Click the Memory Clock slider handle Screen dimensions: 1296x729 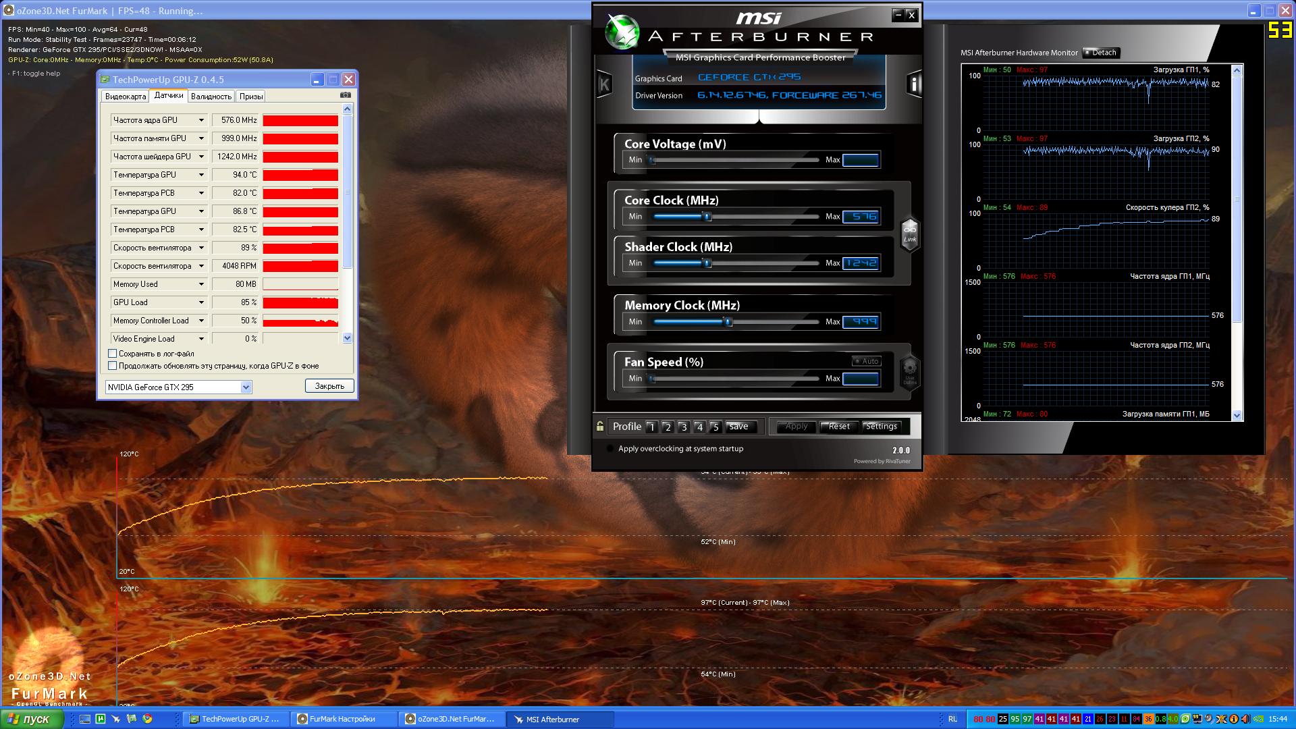coord(728,322)
